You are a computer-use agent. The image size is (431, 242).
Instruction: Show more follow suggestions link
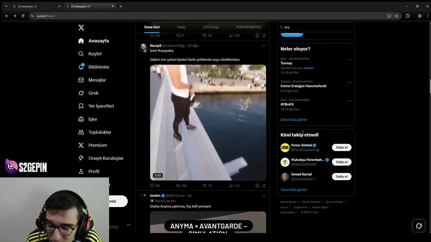click(294, 190)
